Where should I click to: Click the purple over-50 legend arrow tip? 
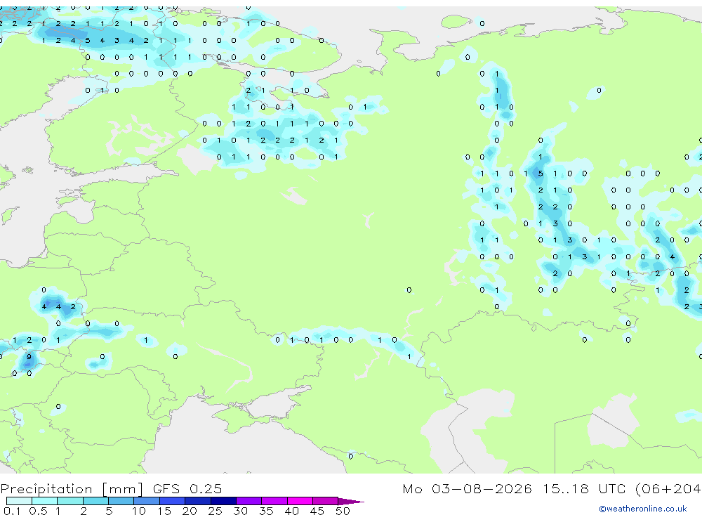point(350,502)
